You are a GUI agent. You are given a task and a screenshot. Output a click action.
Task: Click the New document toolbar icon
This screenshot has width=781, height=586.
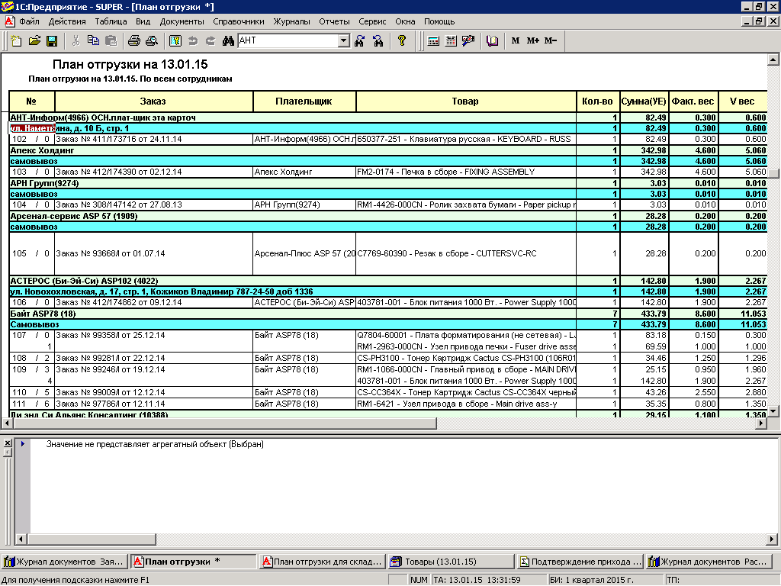(16, 40)
